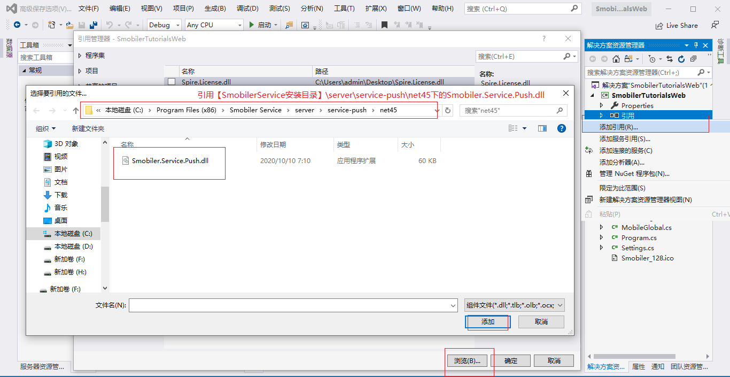Screen dimensions: 730x377
Task: Click the 浏览(B)... button in Reference Manager
Action: [468, 361]
